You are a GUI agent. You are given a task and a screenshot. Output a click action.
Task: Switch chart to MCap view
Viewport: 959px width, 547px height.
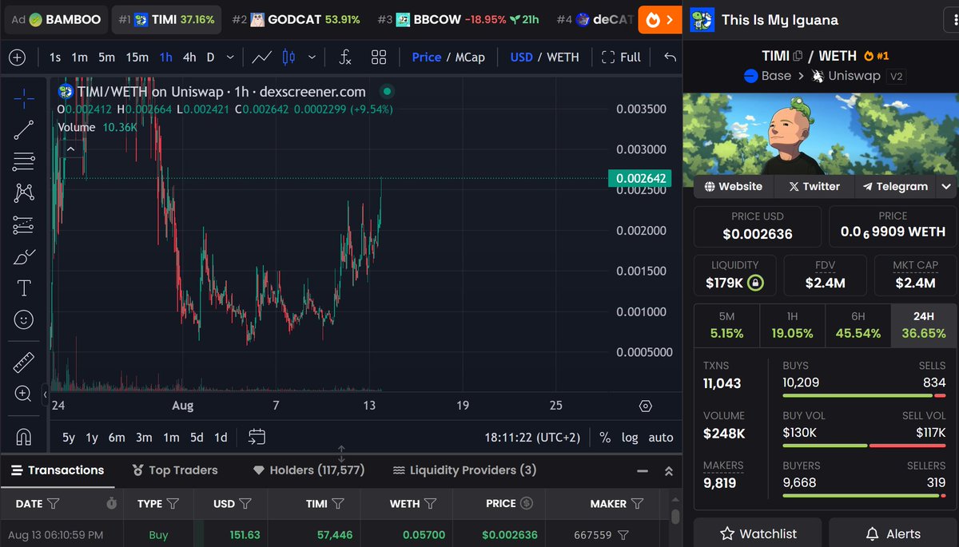point(470,57)
